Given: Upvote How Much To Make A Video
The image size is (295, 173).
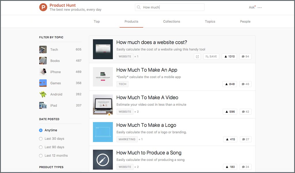Looking at the screenshot, I should point(230,112).
